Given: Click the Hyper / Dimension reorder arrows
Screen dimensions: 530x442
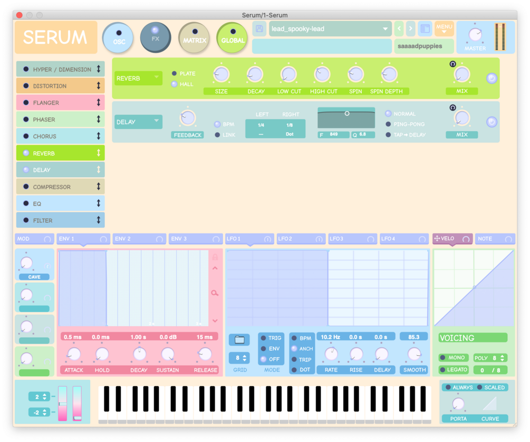Looking at the screenshot, I should pyautogui.click(x=99, y=69).
